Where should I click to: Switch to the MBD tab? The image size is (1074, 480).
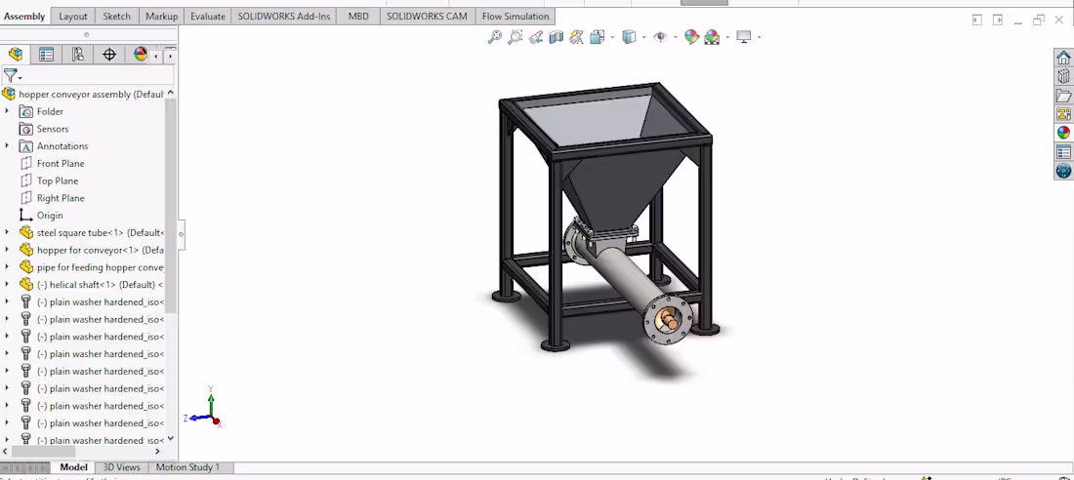(x=358, y=17)
